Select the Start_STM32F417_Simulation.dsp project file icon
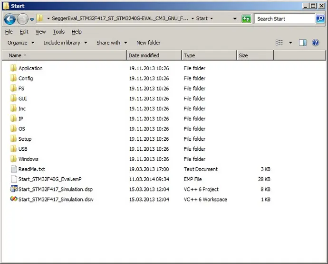328x264 pixels. (x=13, y=189)
